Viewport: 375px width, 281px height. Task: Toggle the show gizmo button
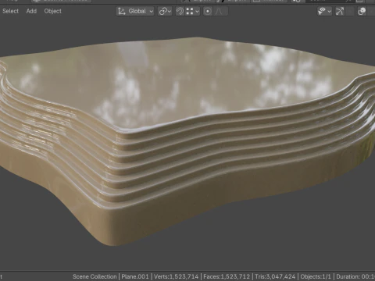point(340,11)
